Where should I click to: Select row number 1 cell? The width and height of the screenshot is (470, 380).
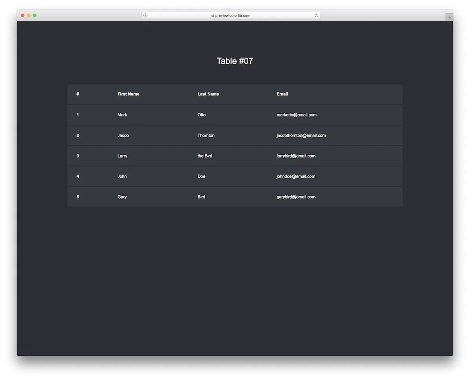click(x=78, y=115)
